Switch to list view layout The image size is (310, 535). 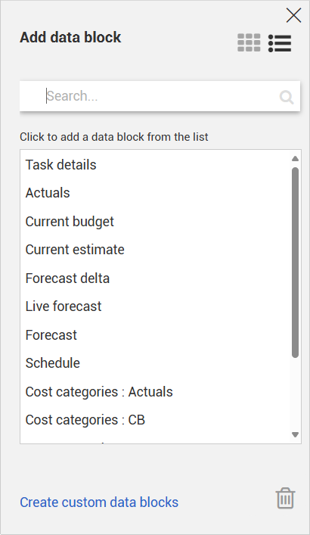pyautogui.click(x=280, y=43)
